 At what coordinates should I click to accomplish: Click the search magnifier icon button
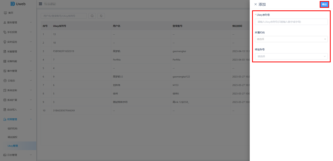tap(92, 16)
